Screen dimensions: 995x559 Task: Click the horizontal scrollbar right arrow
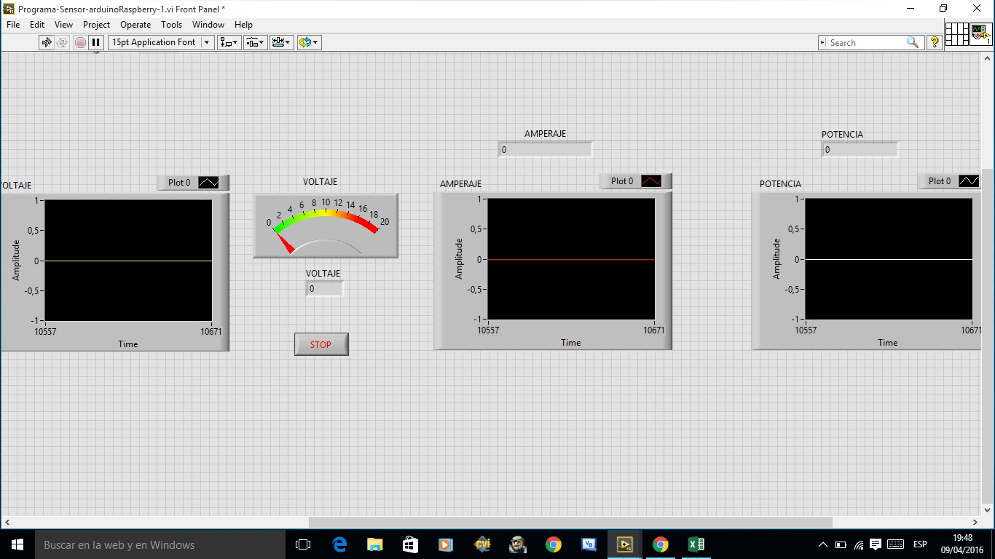(x=975, y=522)
